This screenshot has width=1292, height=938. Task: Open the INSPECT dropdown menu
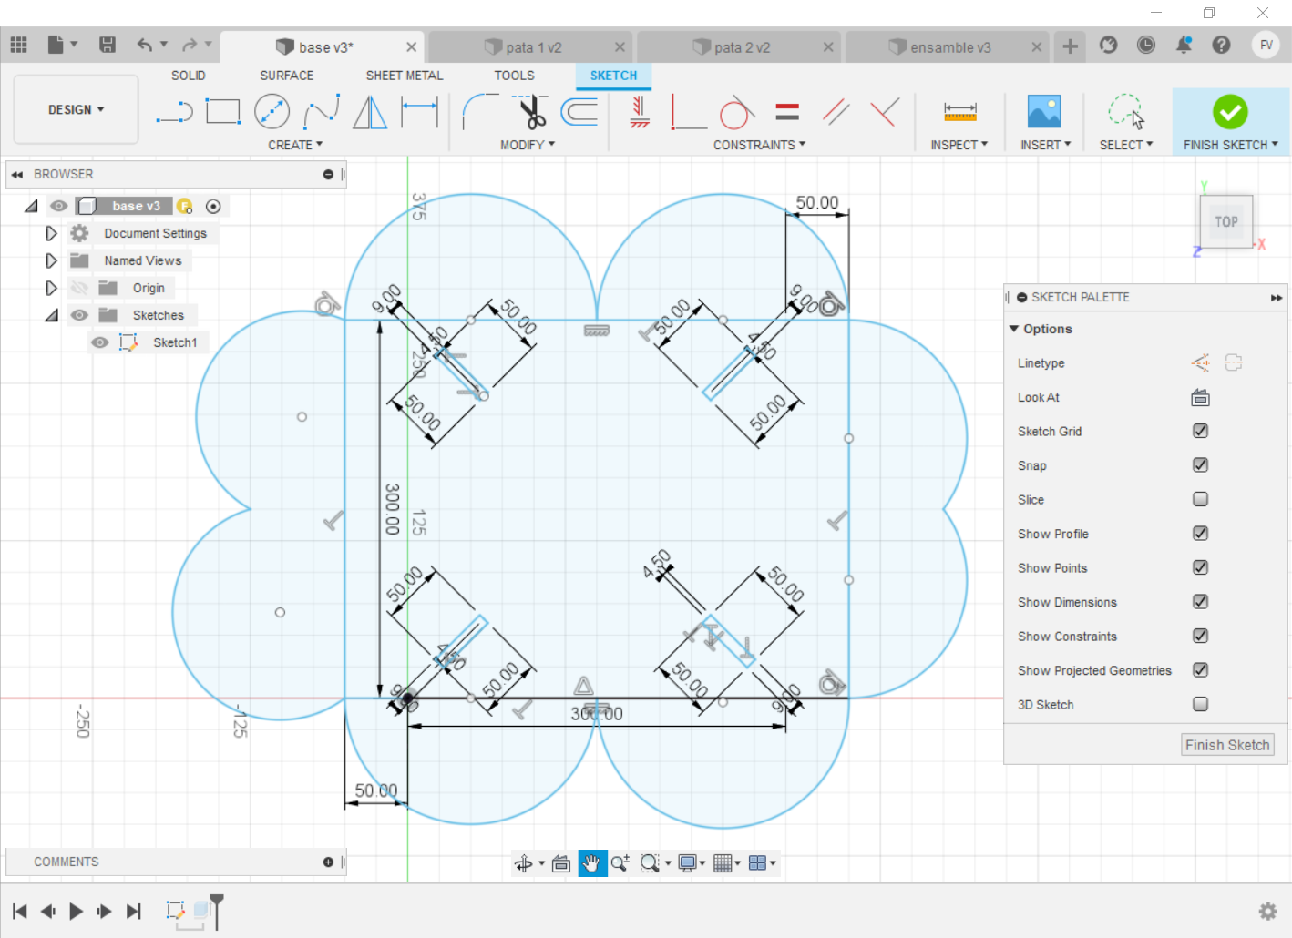coord(959,145)
